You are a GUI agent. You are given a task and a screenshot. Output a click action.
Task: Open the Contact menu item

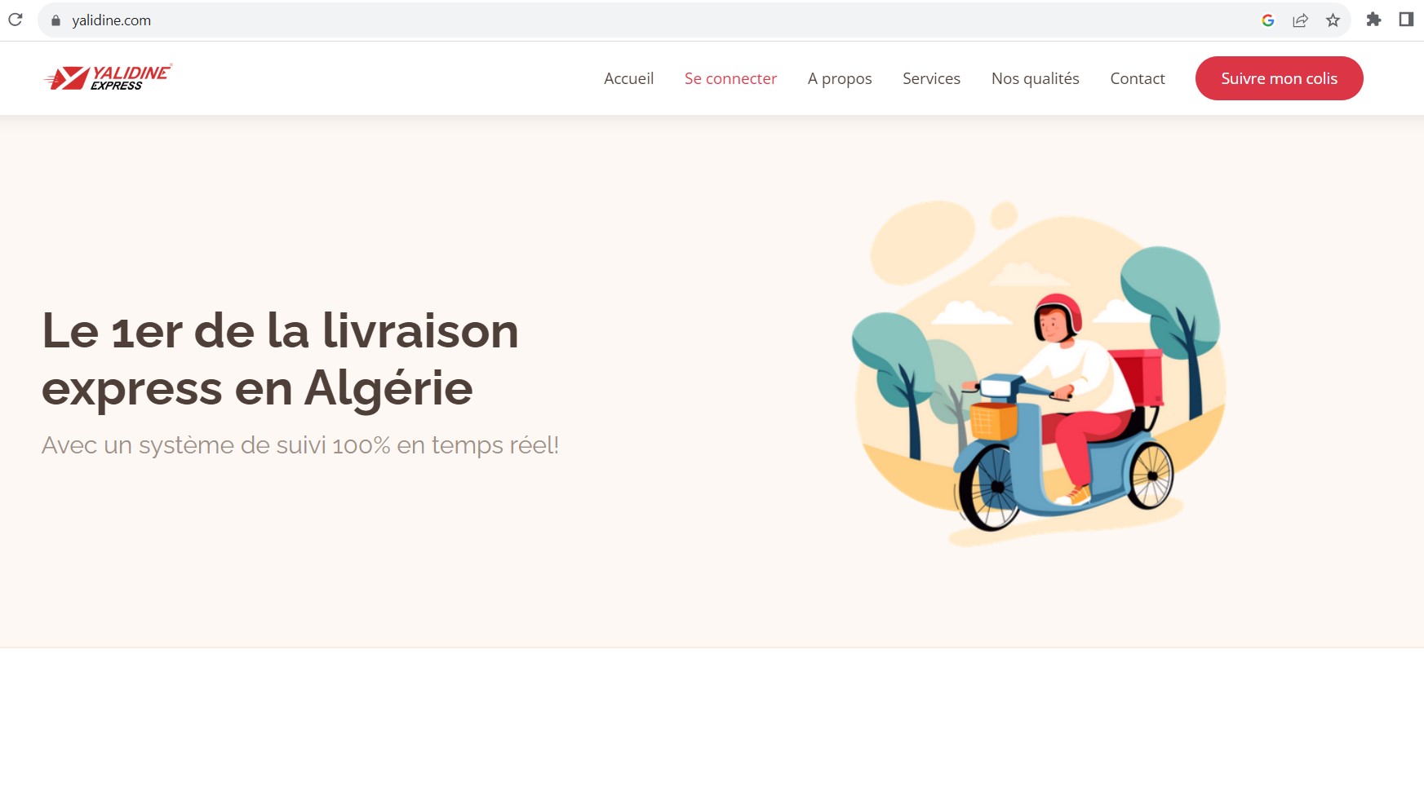click(x=1138, y=78)
